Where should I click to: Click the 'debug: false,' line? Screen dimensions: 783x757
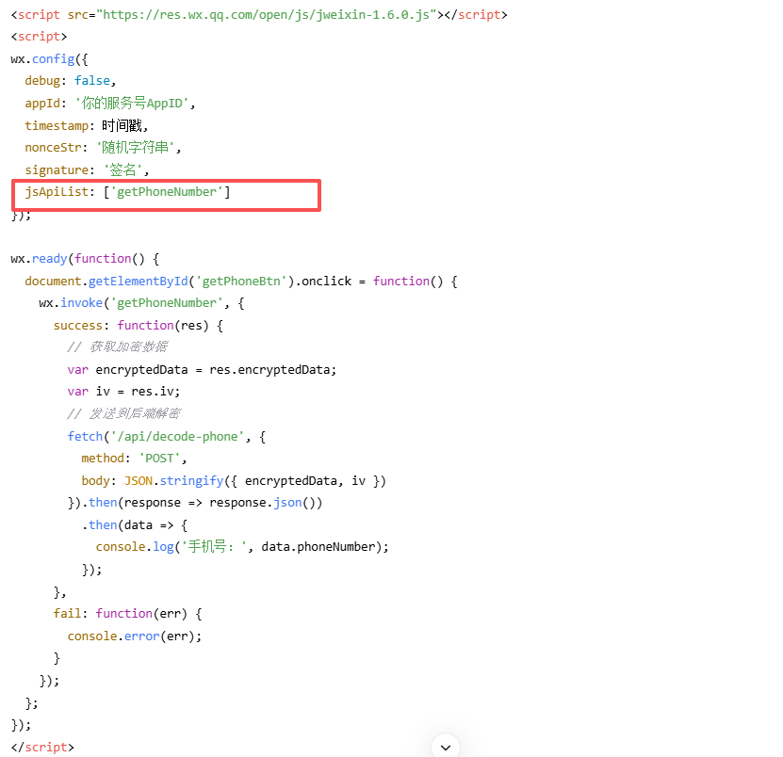[x=71, y=81]
